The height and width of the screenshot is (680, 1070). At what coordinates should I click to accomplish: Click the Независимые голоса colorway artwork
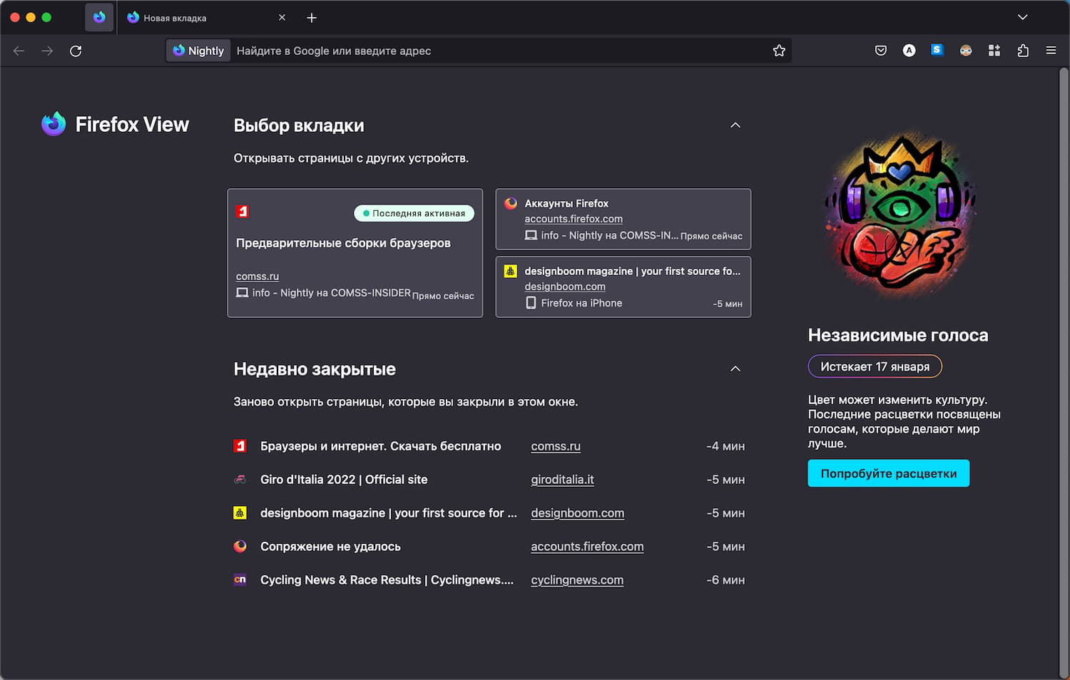pyautogui.click(x=900, y=214)
